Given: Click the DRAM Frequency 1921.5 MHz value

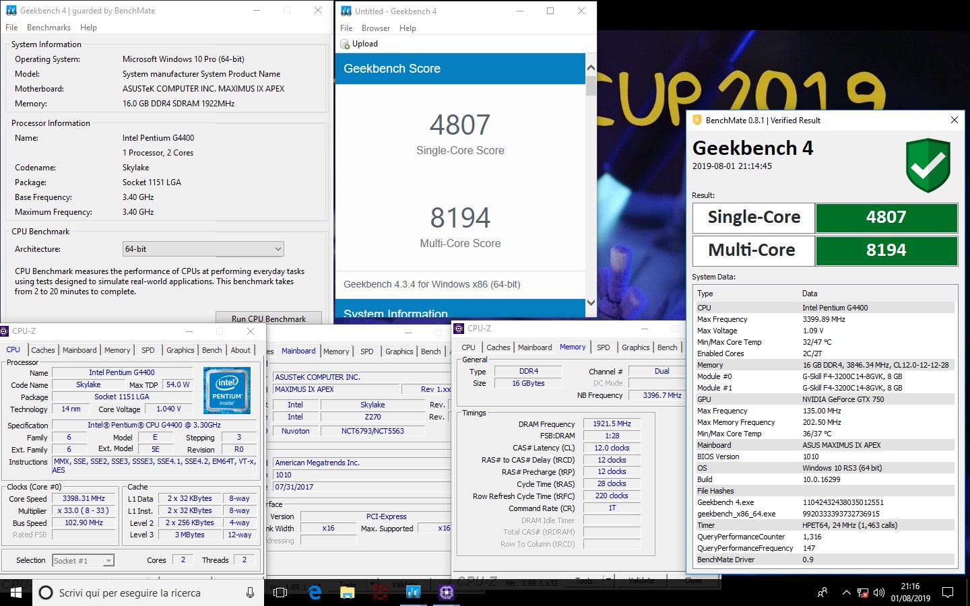Looking at the screenshot, I should coord(612,424).
